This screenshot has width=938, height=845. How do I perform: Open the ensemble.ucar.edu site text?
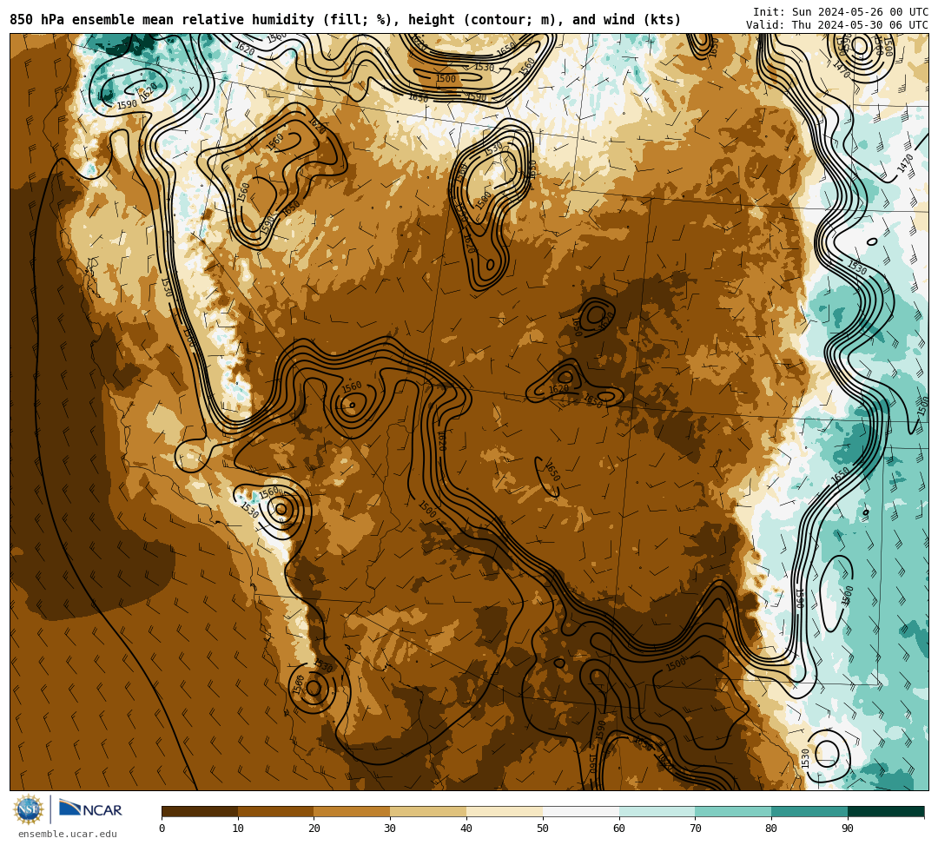pyautogui.click(x=68, y=834)
